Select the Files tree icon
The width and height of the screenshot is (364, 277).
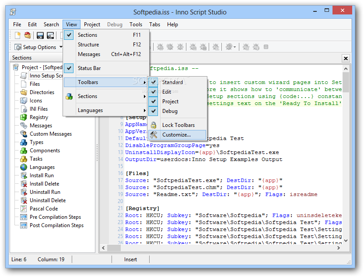(x=24, y=84)
